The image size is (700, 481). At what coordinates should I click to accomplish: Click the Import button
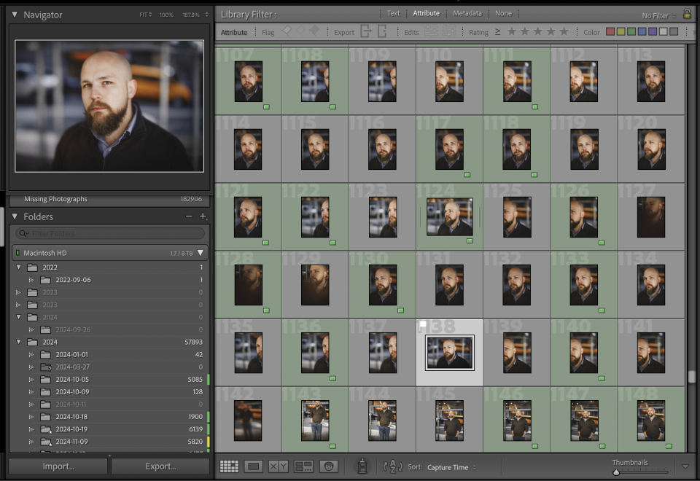pyautogui.click(x=58, y=466)
